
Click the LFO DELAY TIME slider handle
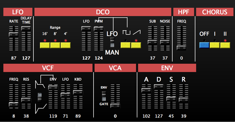coord(26,28)
